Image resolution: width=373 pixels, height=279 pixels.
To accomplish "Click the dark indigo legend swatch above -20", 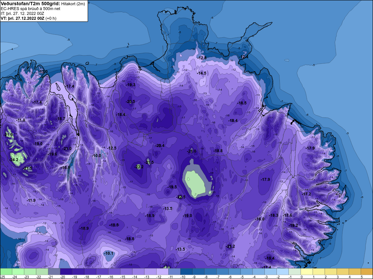I will [x=66, y=272].
